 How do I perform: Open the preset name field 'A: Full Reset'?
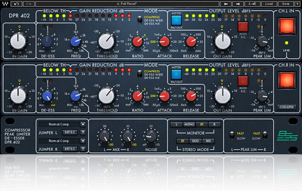(127, 4)
